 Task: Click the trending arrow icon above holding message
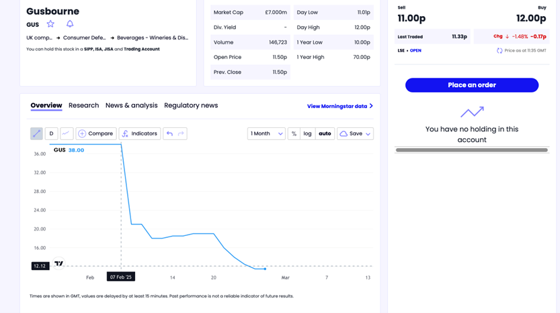click(472, 112)
